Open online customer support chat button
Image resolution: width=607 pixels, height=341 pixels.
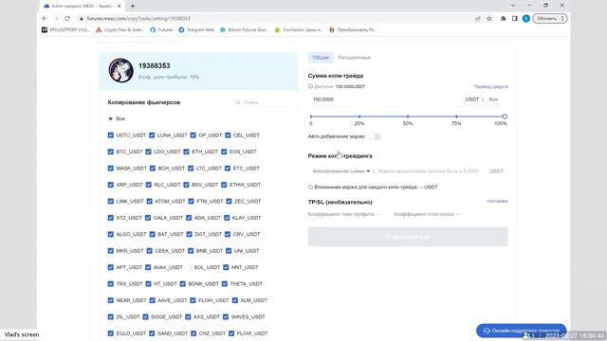(x=521, y=331)
